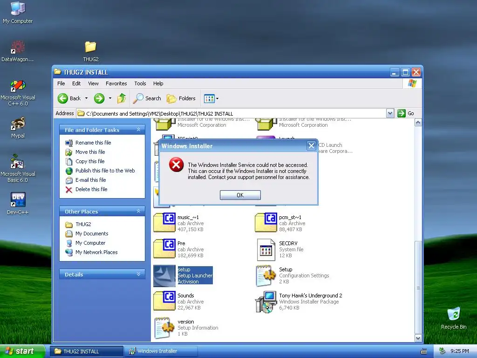Click E-mail this file
The image size is (477, 358).
(91, 180)
